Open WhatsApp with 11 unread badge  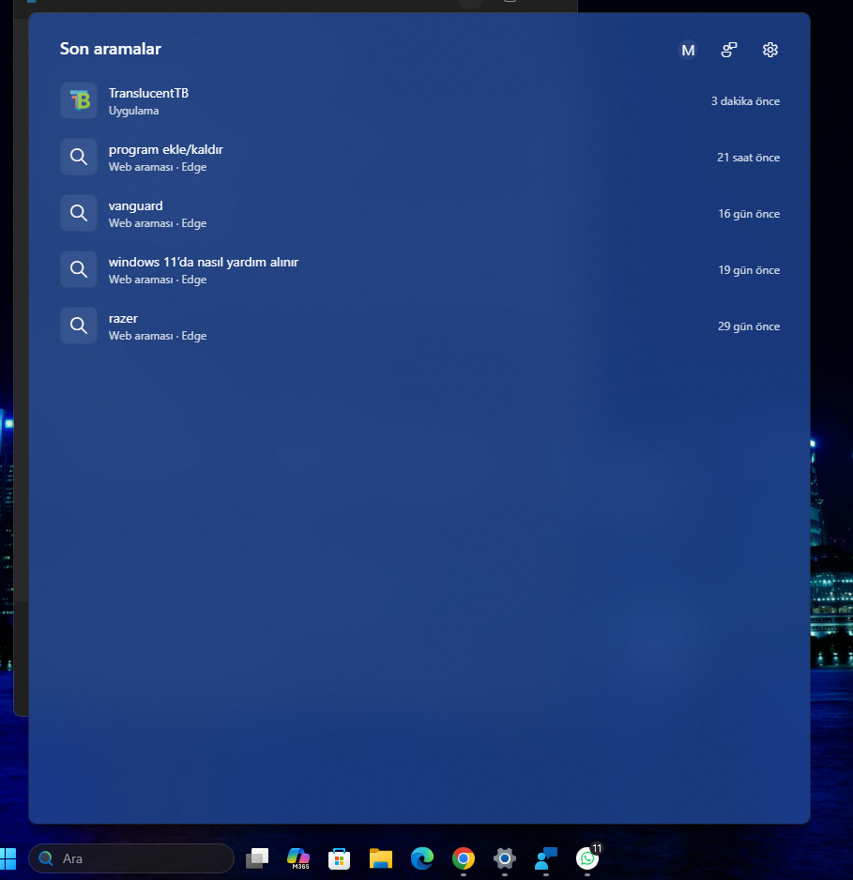pos(587,858)
